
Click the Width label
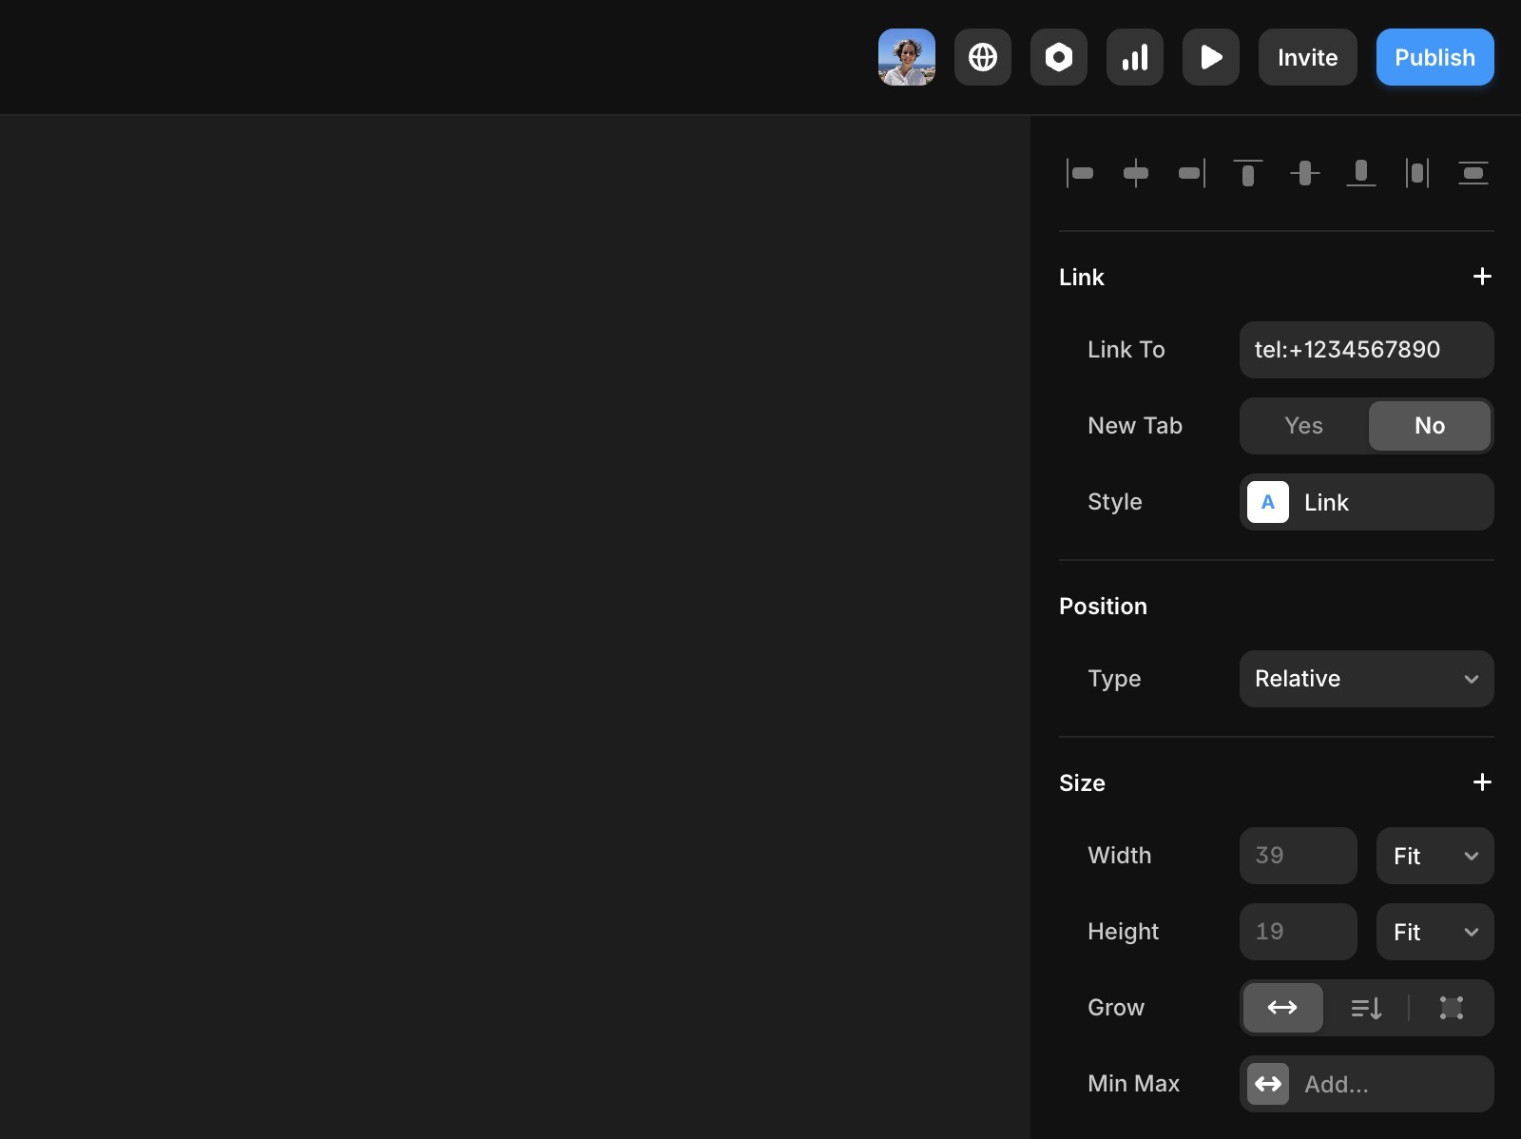[1119, 856]
